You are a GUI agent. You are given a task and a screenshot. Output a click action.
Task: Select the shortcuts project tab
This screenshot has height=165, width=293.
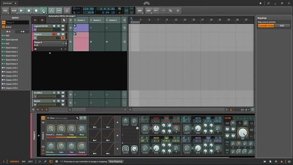pyautogui.click(x=8, y=3)
